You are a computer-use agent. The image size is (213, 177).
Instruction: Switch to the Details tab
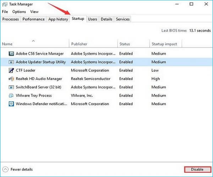coord(106,19)
